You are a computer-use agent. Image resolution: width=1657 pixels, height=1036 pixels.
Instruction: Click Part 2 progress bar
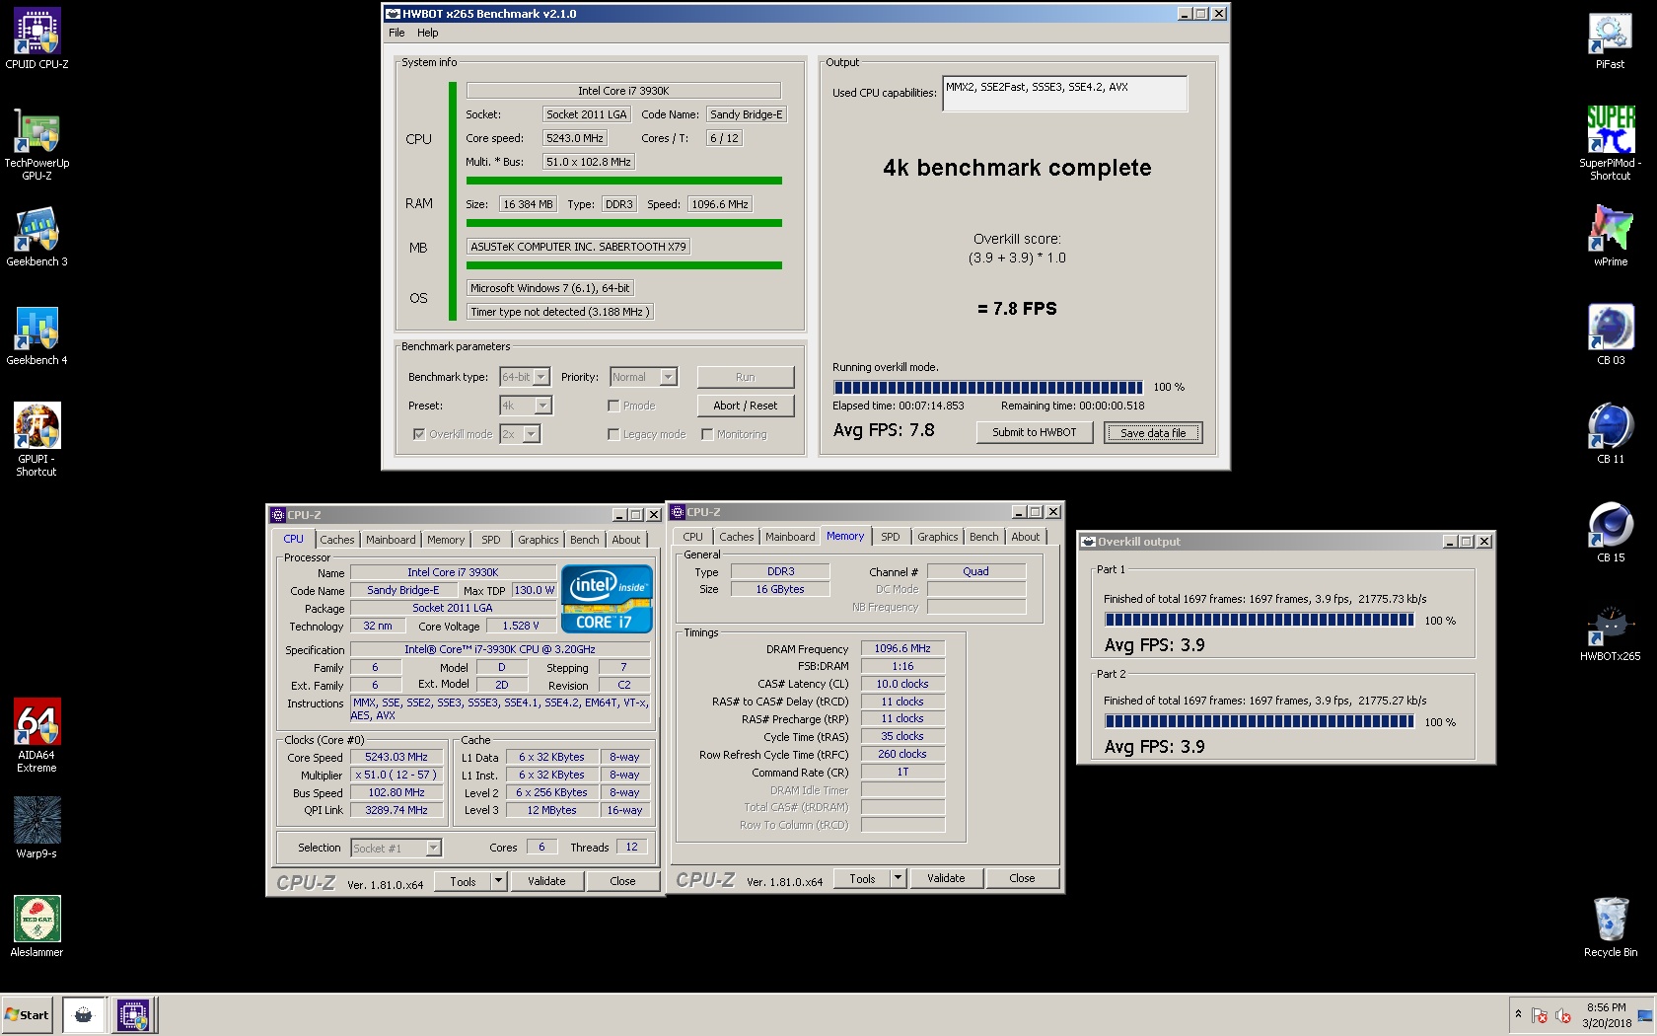(x=1260, y=721)
